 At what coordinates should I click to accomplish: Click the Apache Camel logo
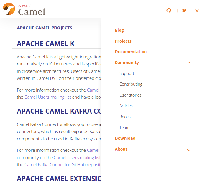click(x=24, y=9)
